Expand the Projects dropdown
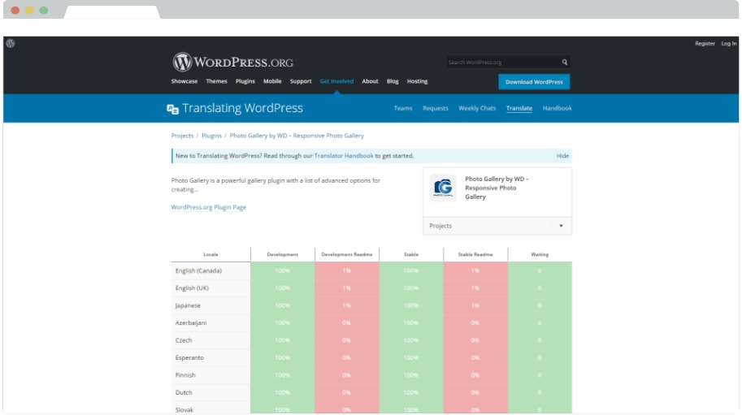This screenshot has height=415, width=742. tap(497, 226)
